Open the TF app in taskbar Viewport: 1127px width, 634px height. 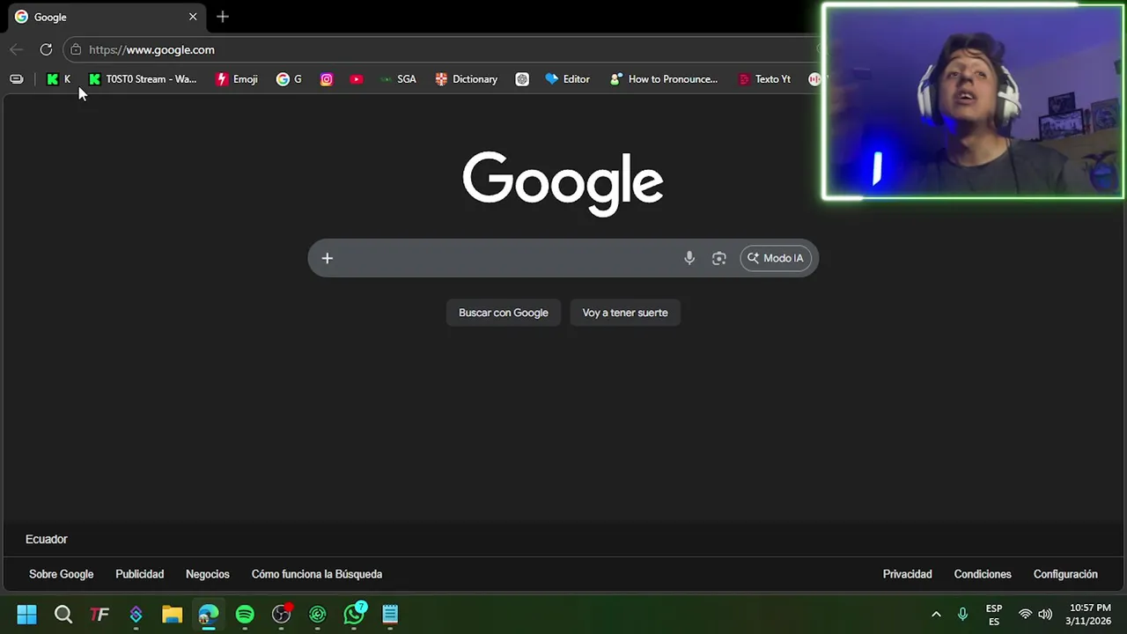[99, 614]
